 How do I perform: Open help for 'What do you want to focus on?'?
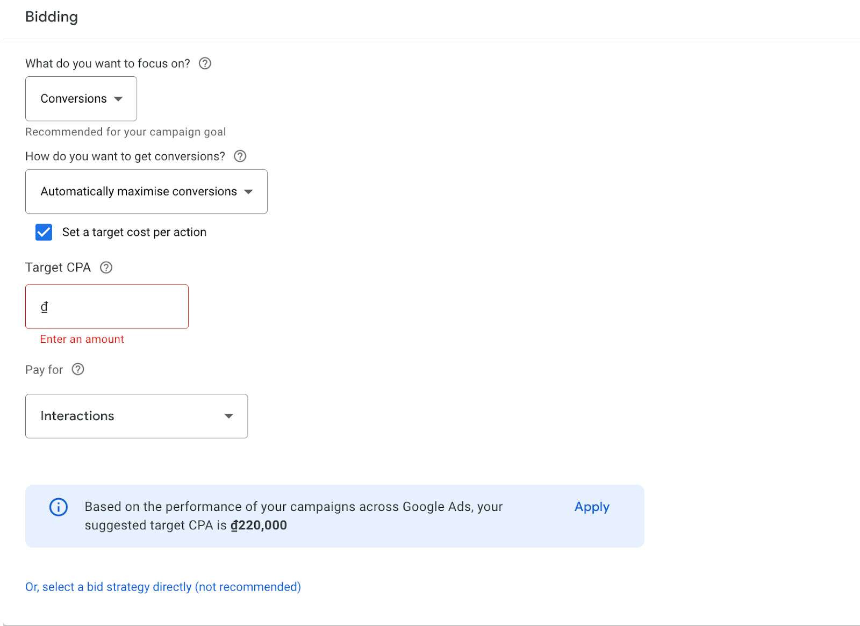click(205, 63)
